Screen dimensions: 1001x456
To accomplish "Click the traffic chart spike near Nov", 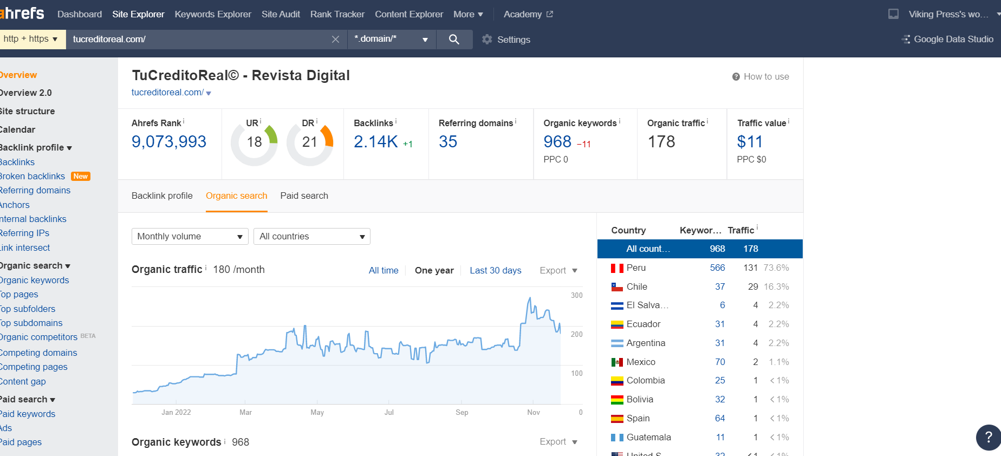I will click(530, 299).
